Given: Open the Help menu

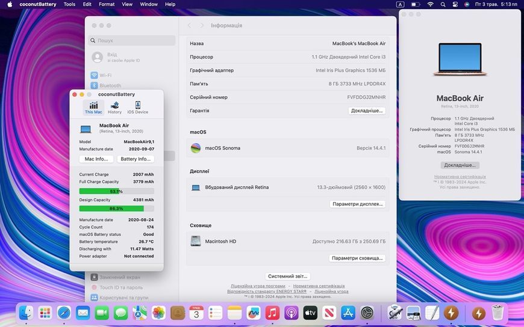Looking at the screenshot, I should tap(170, 4).
